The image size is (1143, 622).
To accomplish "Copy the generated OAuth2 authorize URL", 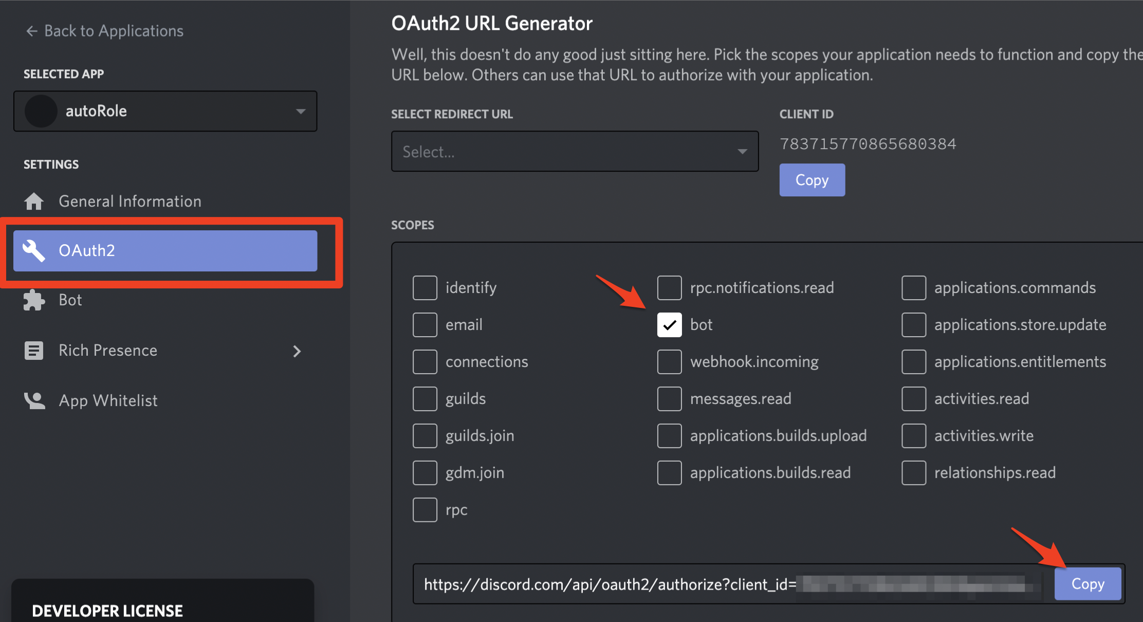I will [x=1087, y=584].
